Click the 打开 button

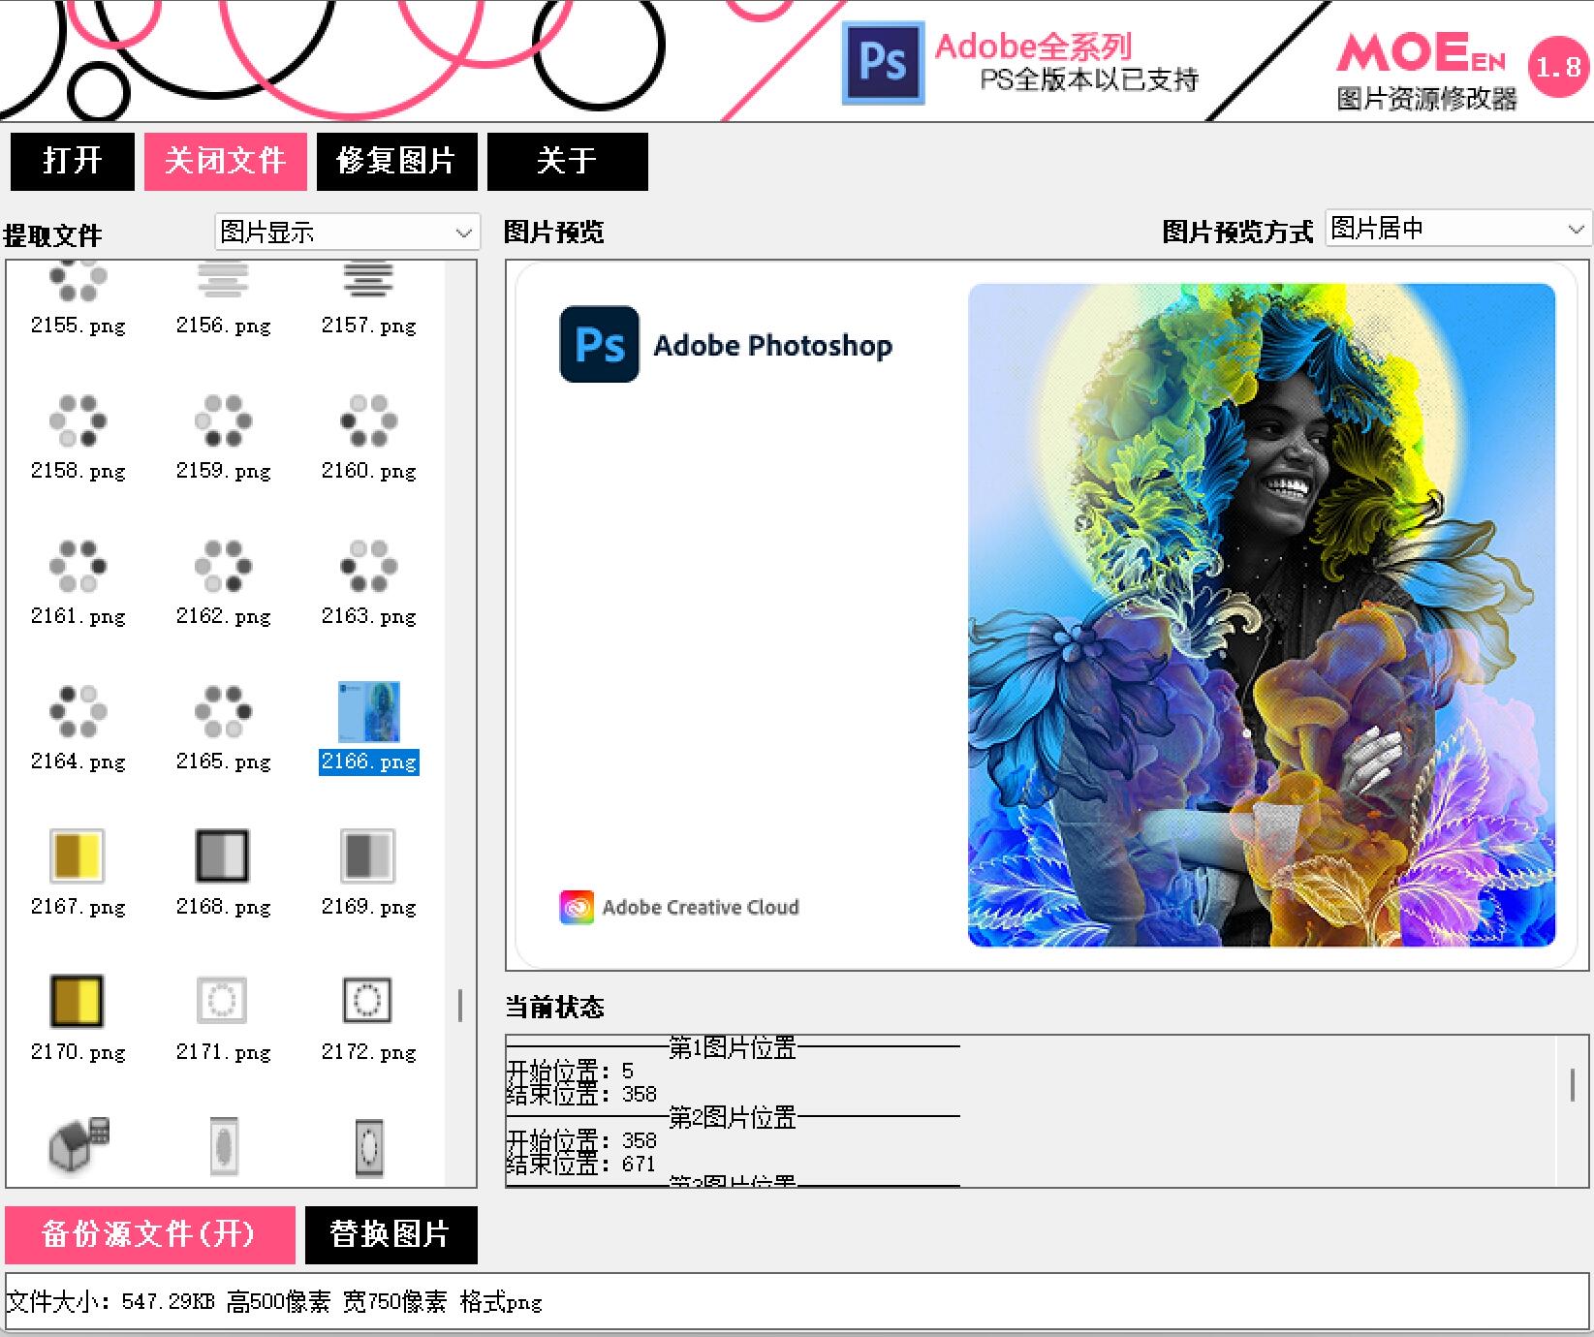73,161
